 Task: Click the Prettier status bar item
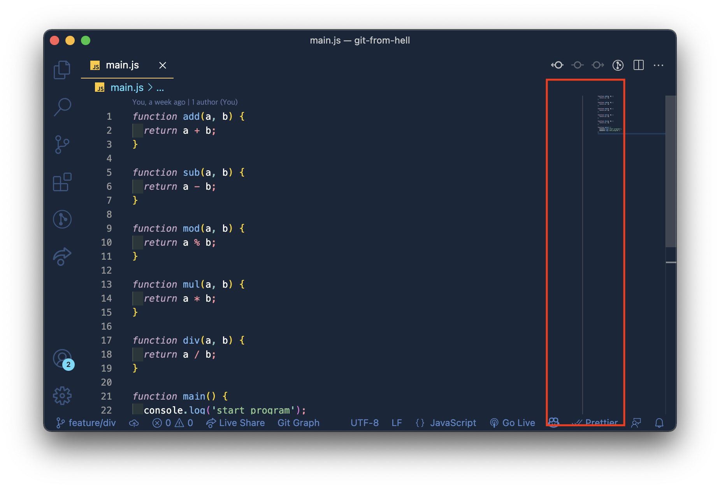click(x=595, y=423)
